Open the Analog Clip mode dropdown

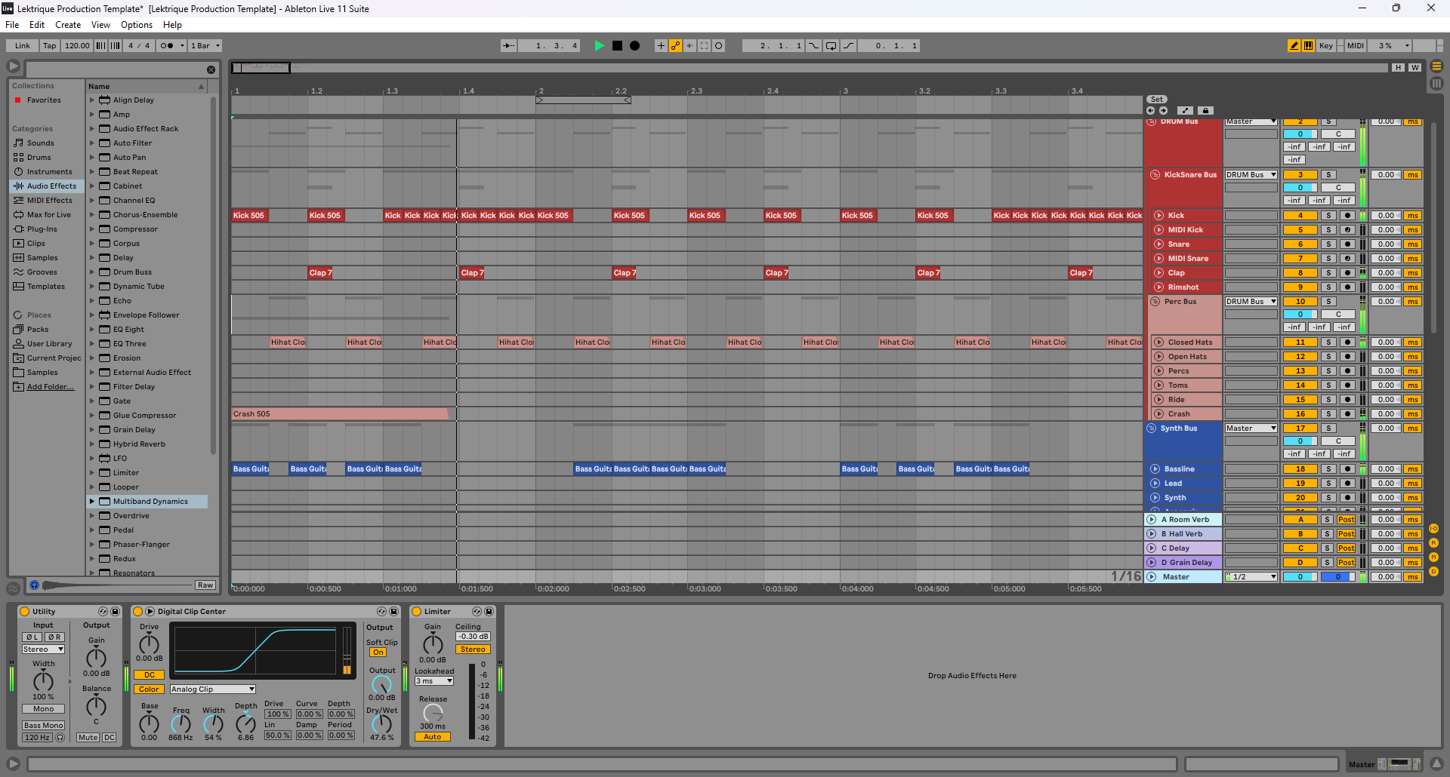pos(211,689)
